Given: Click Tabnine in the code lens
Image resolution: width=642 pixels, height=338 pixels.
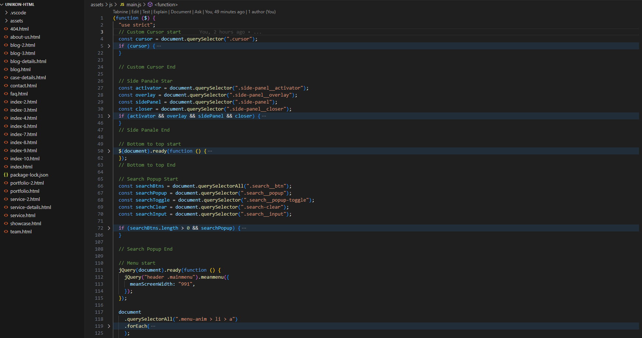Looking at the screenshot, I should pyautogui.click(x=120, y=12).
